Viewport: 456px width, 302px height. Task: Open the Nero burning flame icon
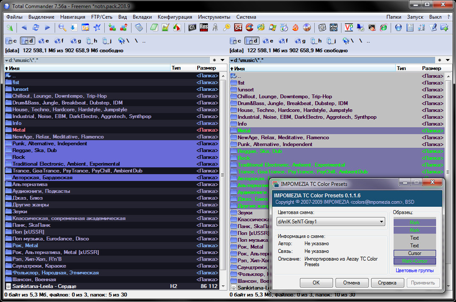pos(296,28)
